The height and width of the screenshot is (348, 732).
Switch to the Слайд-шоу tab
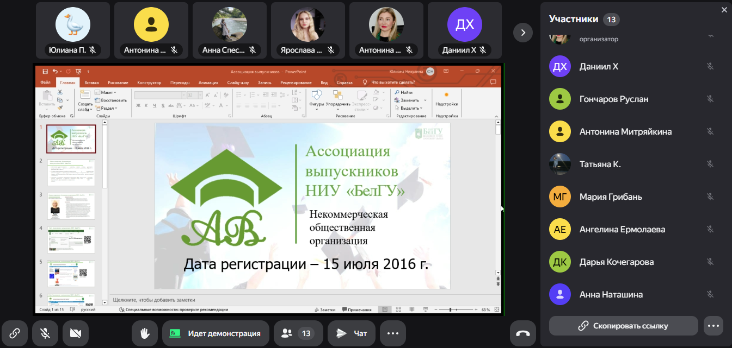pyautogui.click(x=238, y=83)
